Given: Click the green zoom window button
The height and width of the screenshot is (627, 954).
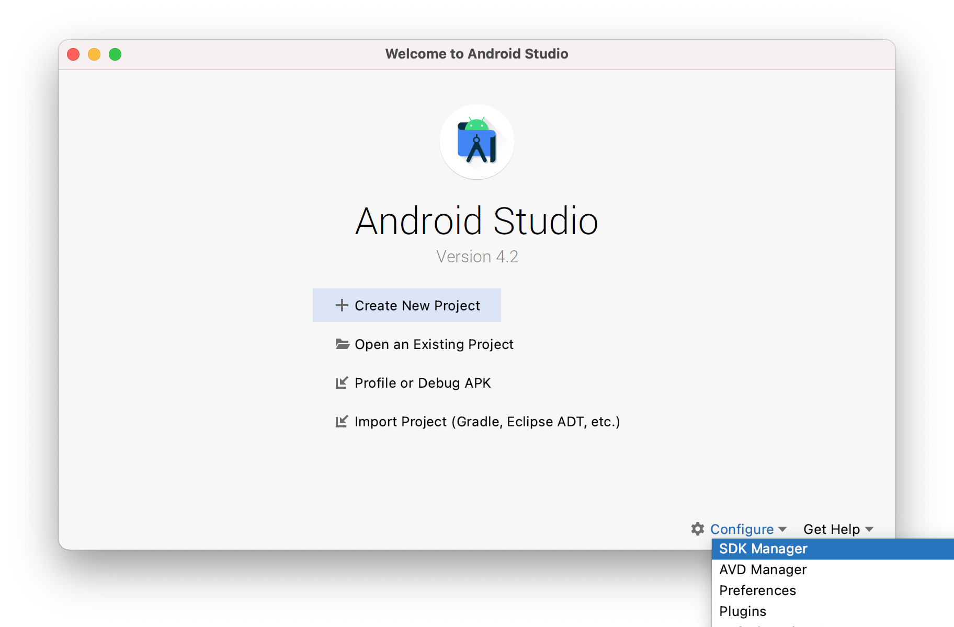Looking at the screenshot, I should (x=115, y=54).
